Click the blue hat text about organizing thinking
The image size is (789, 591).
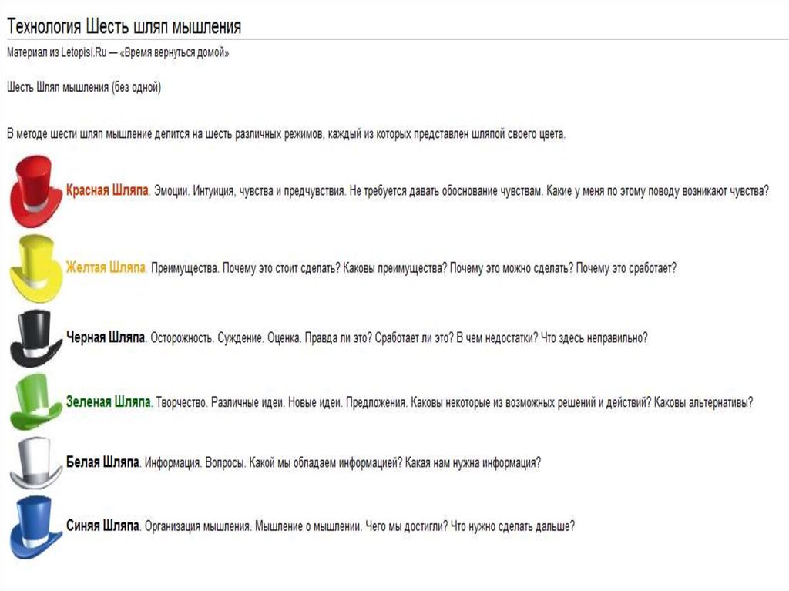coord(359,527)
